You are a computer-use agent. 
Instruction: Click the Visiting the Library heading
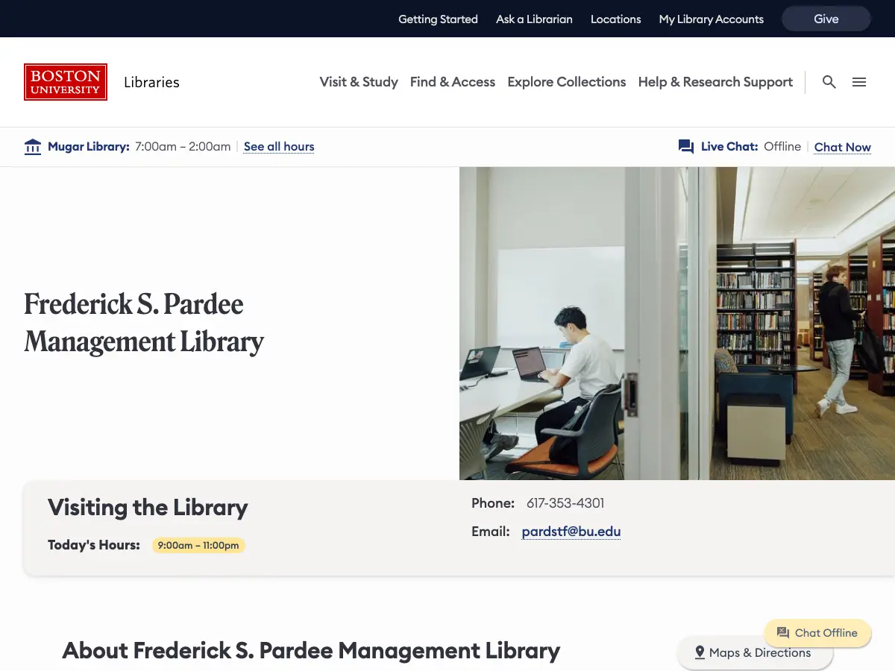148,508
